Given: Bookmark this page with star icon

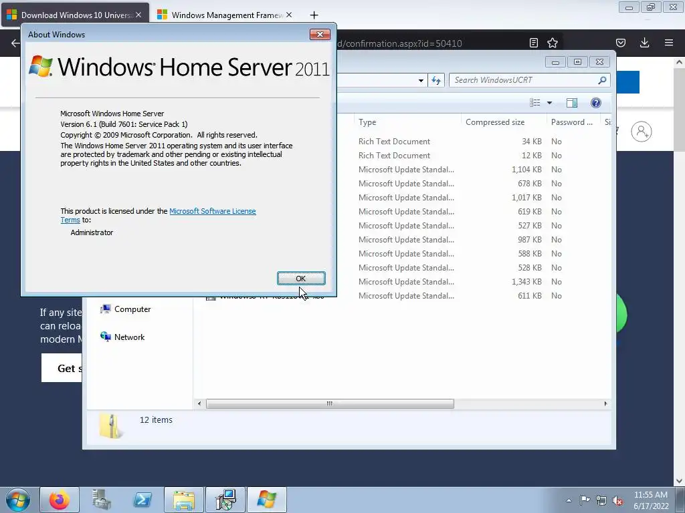Looking at the screenshot, I should coord(553,43).
